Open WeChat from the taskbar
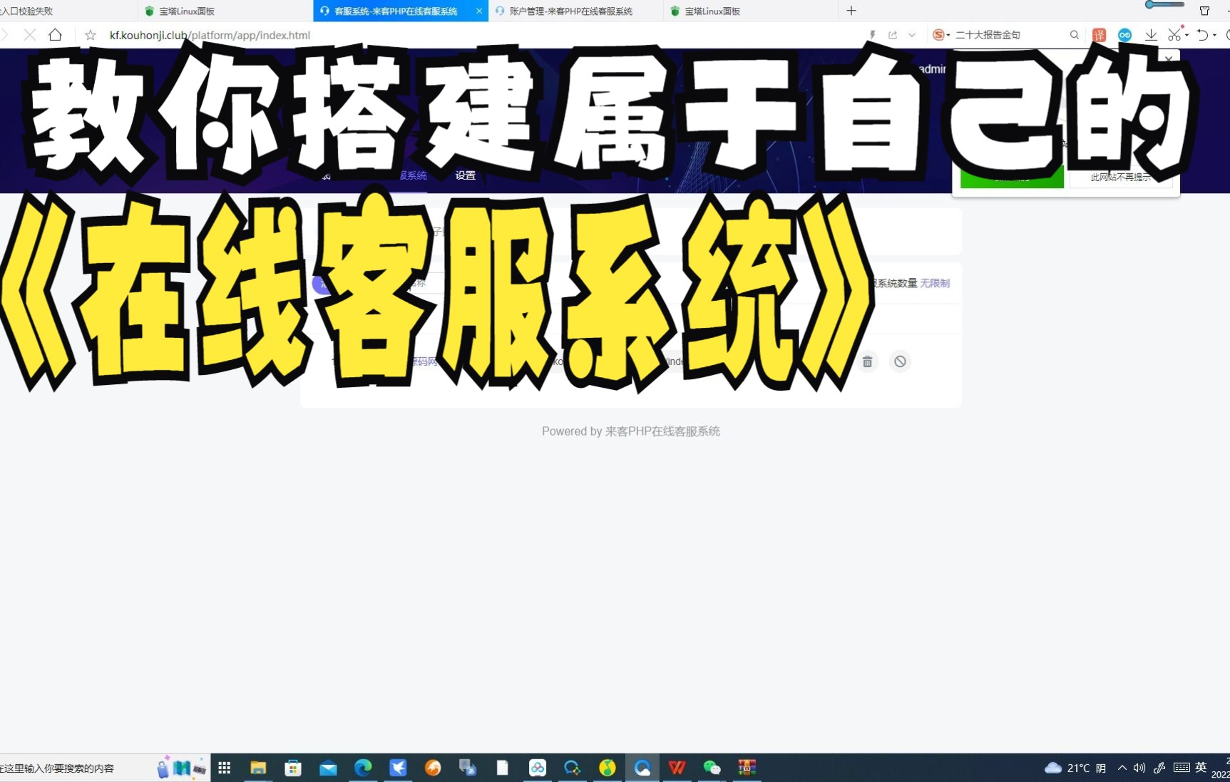Screen dimensions: 1230x782 tap(712, 768)
